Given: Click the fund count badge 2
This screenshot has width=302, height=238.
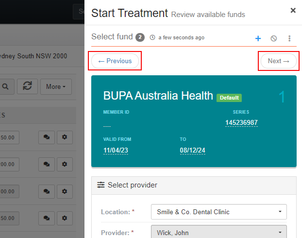Looking at the screenshot, I should tap(140, 37).
